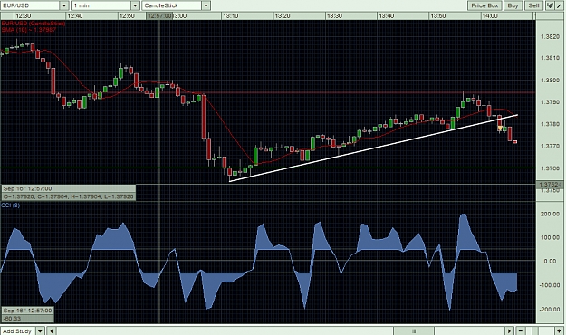
Task: Expand the 1 min timeframe dropdown
Action: (x=135, y=5)
